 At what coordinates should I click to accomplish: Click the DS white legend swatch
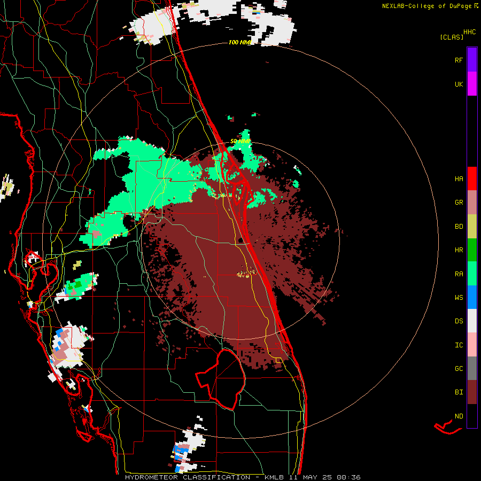472,321
